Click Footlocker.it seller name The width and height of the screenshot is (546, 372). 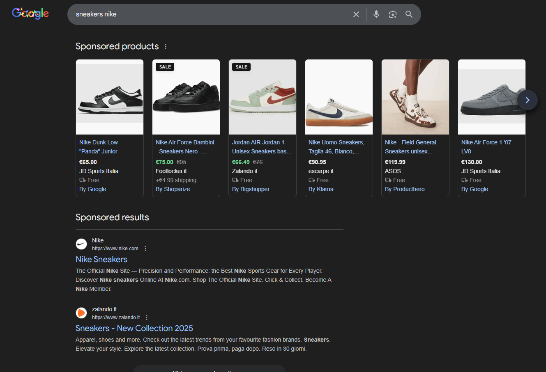pos(171,171)
